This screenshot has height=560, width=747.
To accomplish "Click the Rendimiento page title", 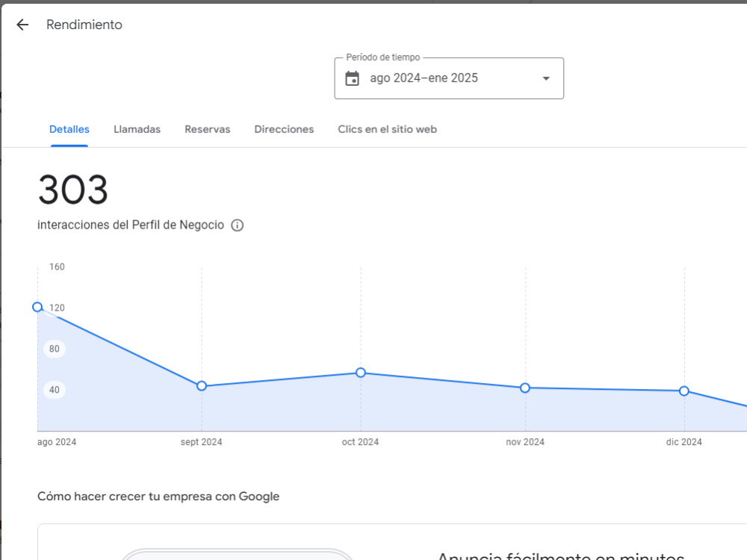I will pyautogui.click(x=84, y=25).
